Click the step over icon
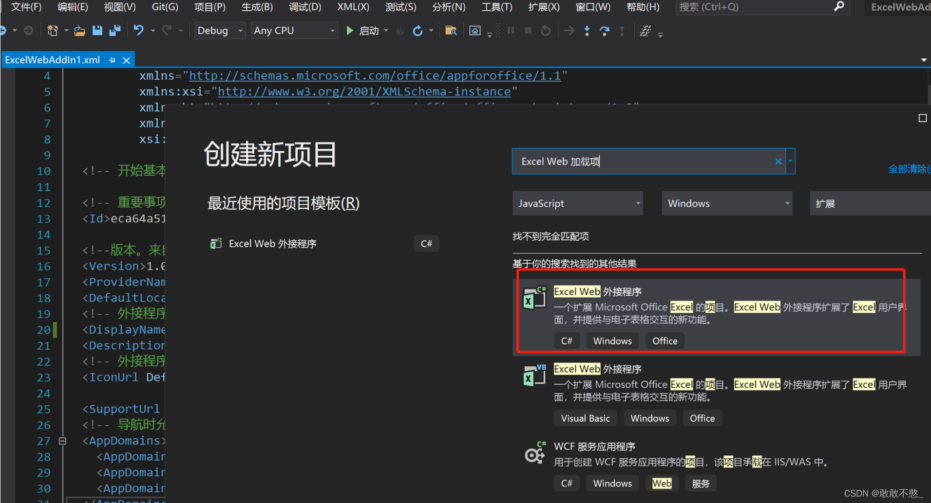Screen dimensions: 931x503 (605, 31)
